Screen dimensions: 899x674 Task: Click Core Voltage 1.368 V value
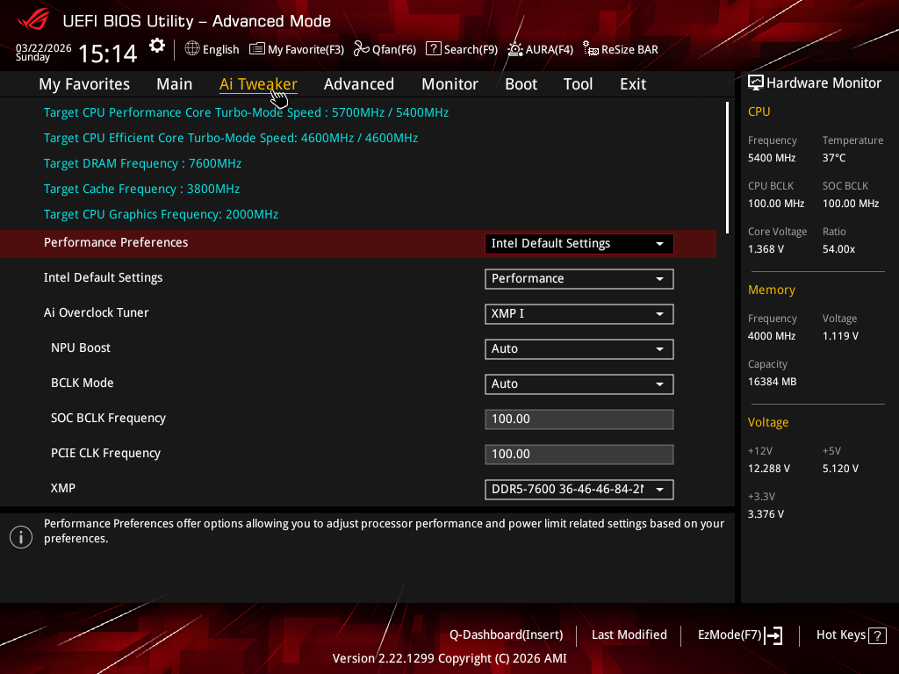[x=766, y=249]
